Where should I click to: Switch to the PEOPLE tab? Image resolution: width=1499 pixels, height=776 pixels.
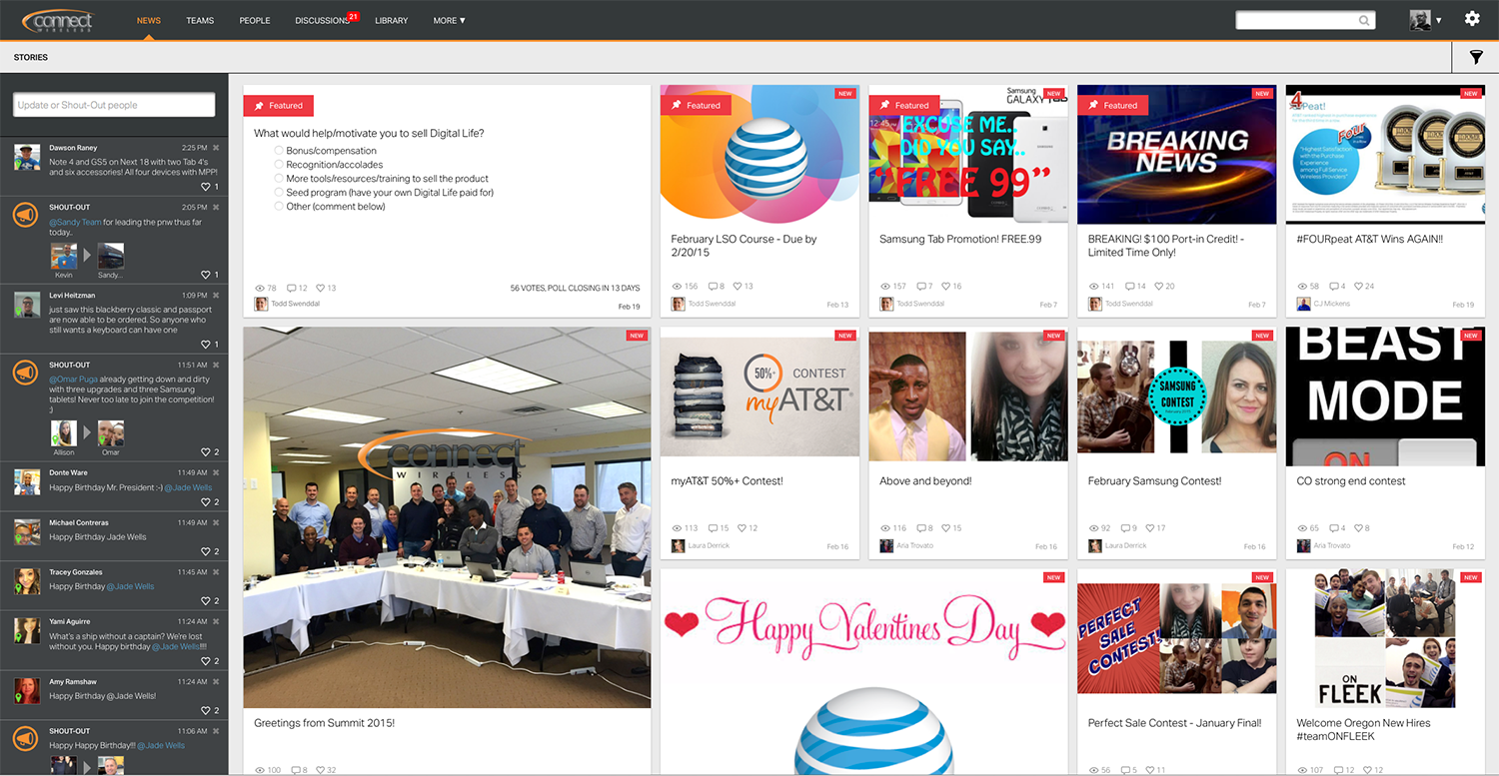tap(255, 20)
